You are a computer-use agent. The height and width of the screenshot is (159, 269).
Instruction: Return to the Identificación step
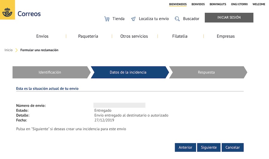click(50, 72)
